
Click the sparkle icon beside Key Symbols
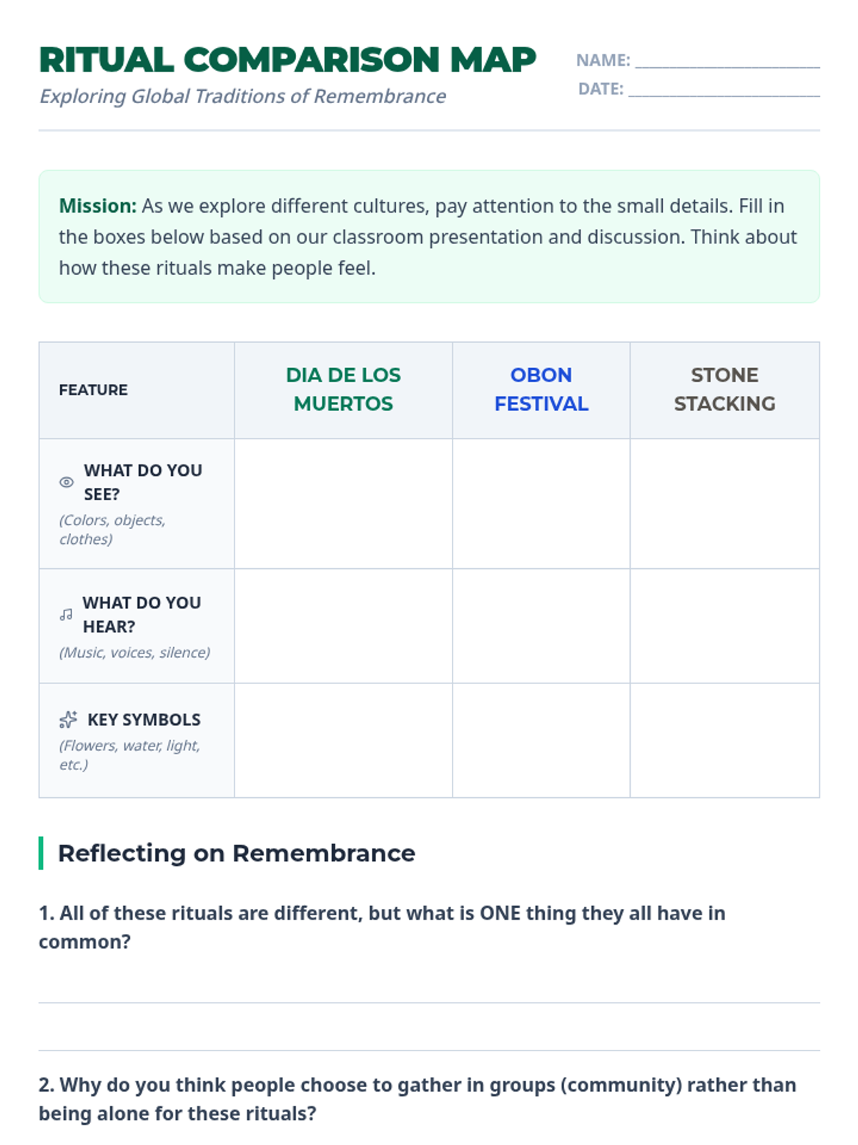68,719
